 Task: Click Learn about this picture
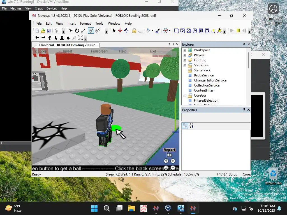point(273,14)
